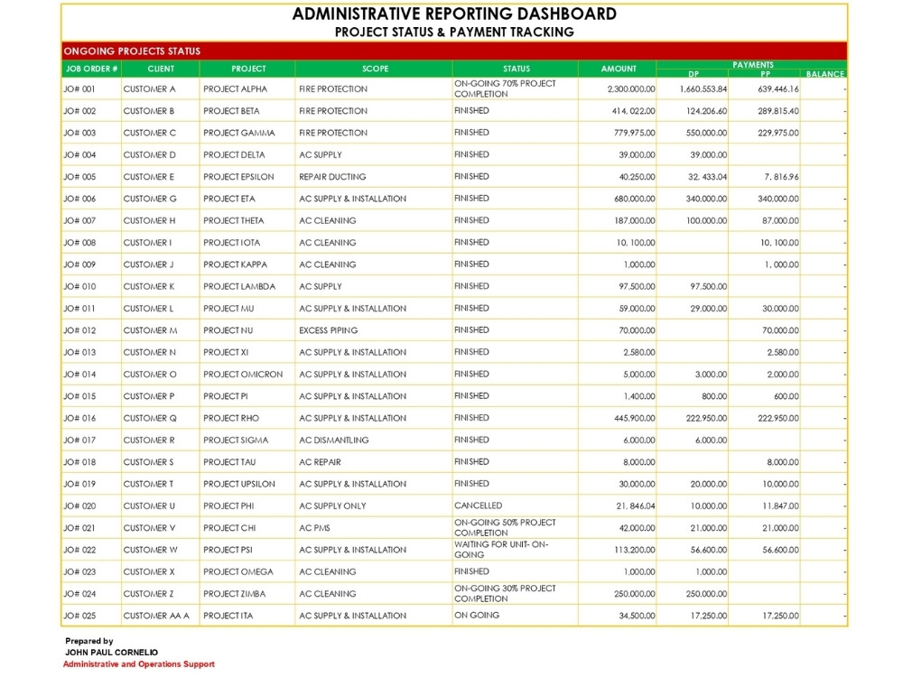Click the CLIENT column header

coord(161,69)
